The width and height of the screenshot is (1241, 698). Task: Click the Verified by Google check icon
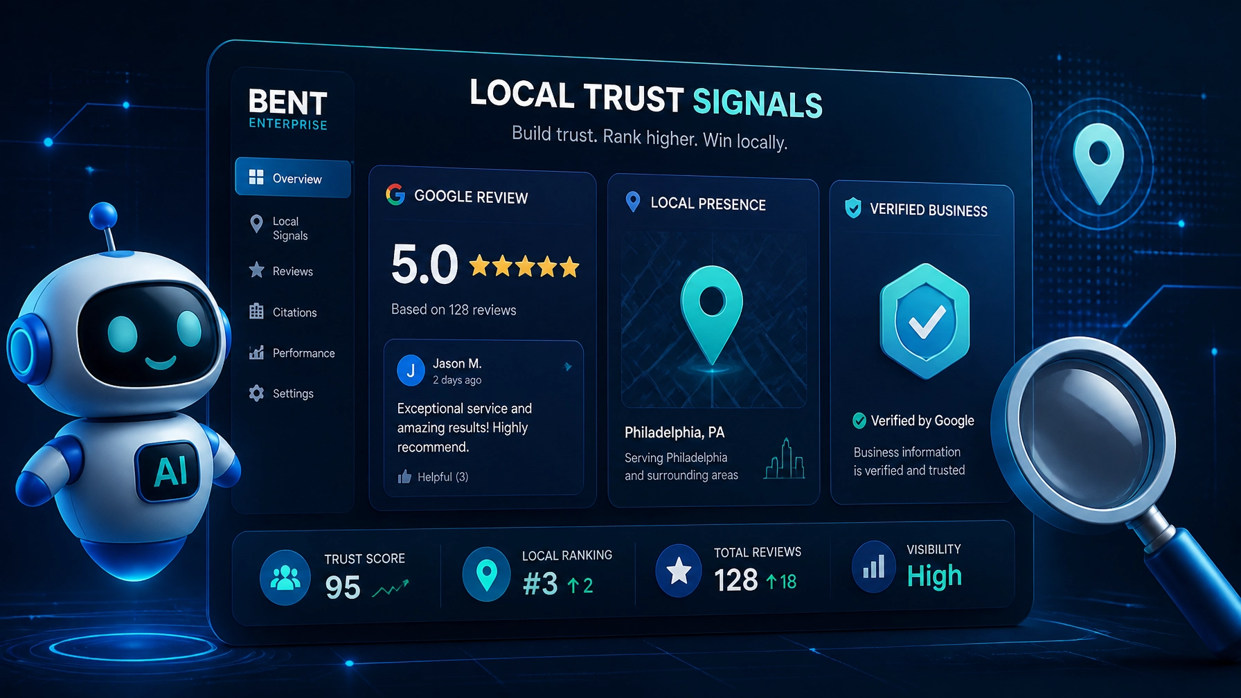coord(859,420)
